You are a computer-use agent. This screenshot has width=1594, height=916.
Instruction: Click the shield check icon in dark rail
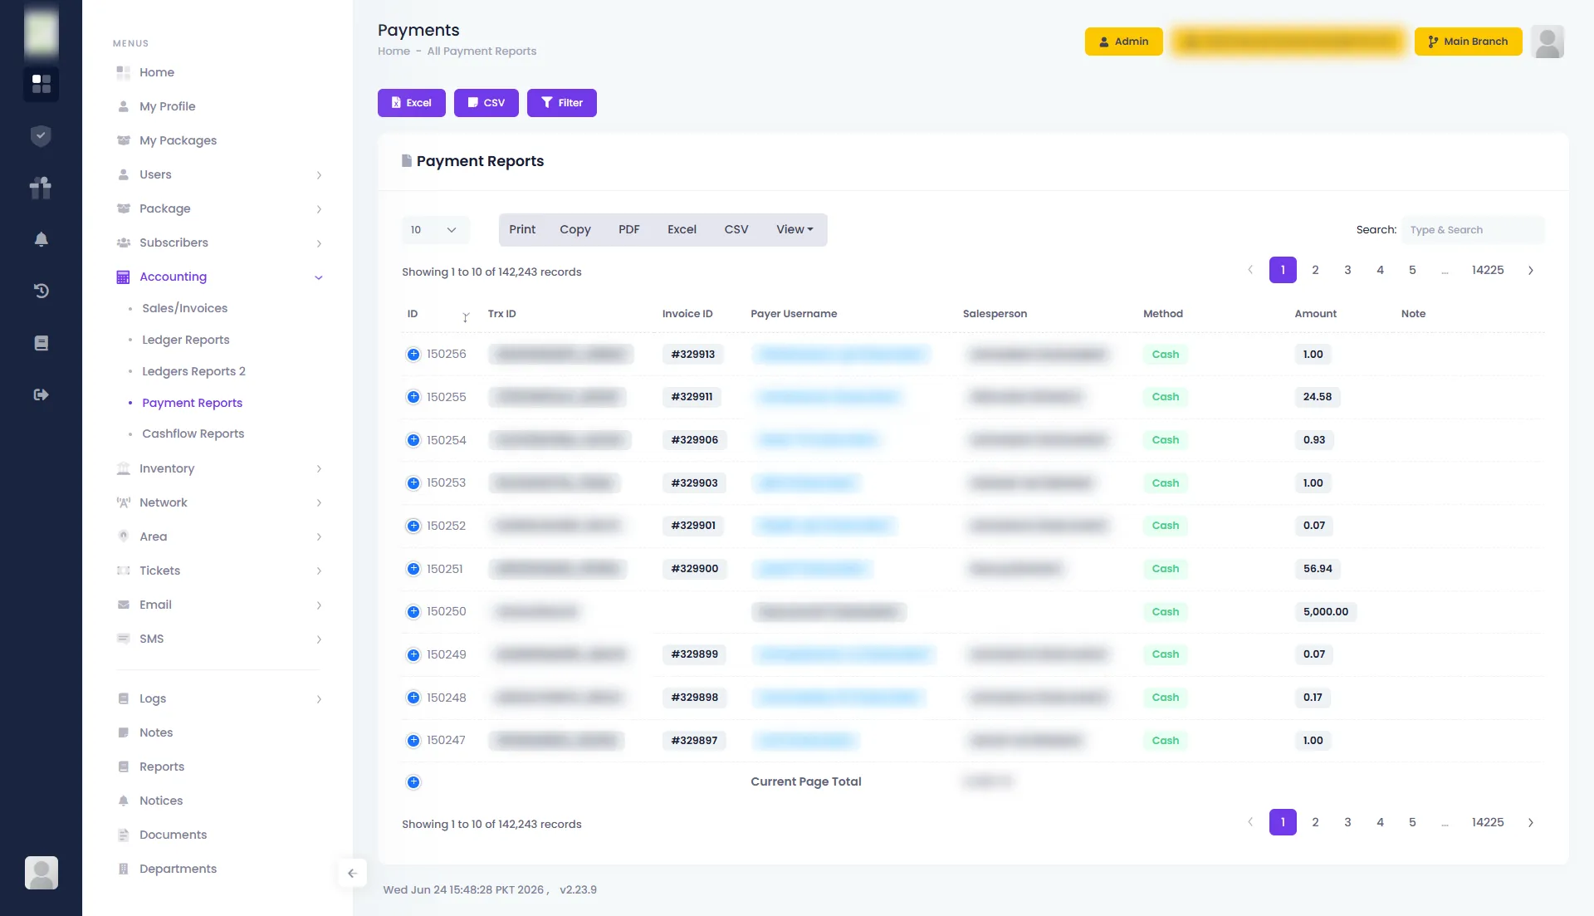(41, 136)
